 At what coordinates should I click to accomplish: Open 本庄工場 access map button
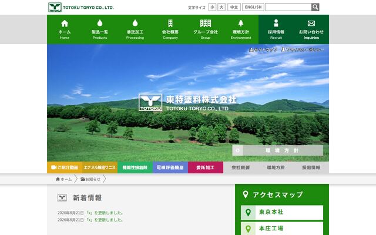click(282, 229)
